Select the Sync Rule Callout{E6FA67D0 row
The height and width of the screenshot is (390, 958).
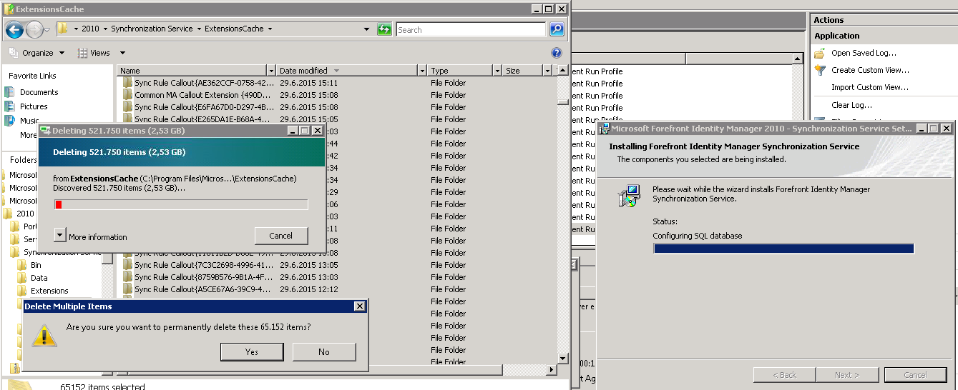(336, 107)
